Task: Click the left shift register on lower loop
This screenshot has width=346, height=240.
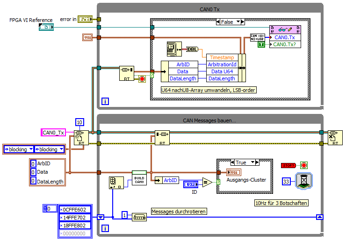Action: tap(101, 217)
